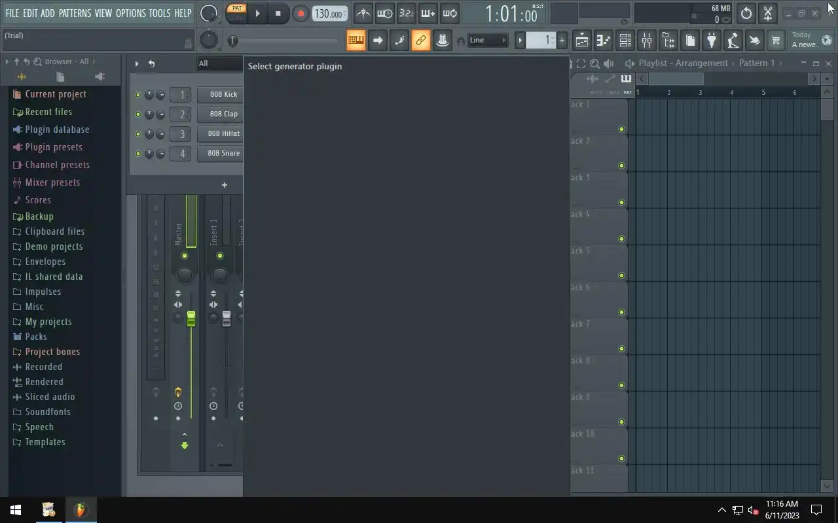Click the browser plugin tab icon
This screenshot has width=838, height=523.
point(100,76)
